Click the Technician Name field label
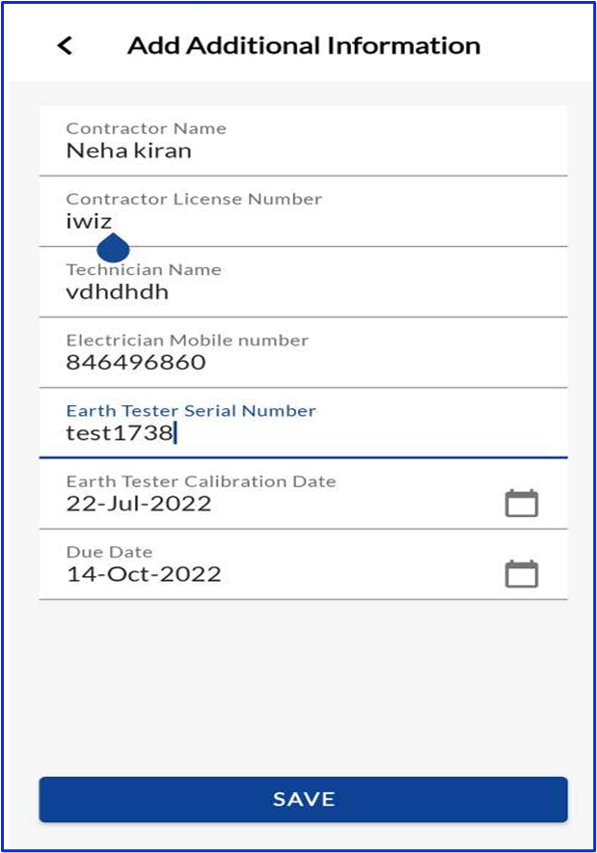Viewport: 597px width, 853px height. pos(144,270)
